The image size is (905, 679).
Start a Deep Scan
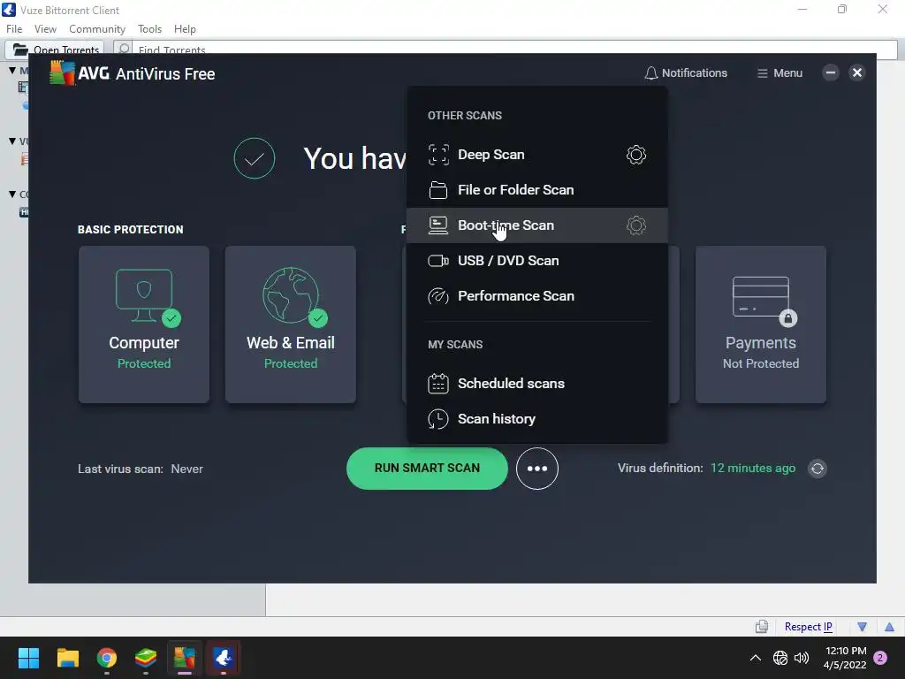point(491,155)
